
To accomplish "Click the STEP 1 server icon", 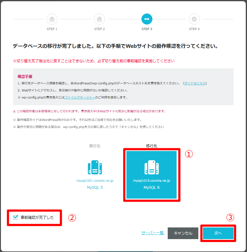I will 52,19.
